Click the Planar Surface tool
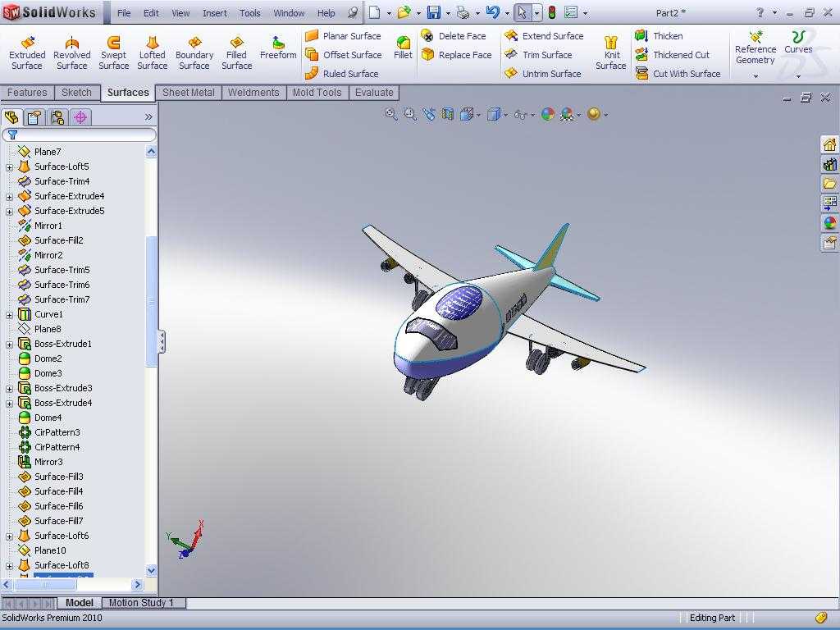 (343, 36)
